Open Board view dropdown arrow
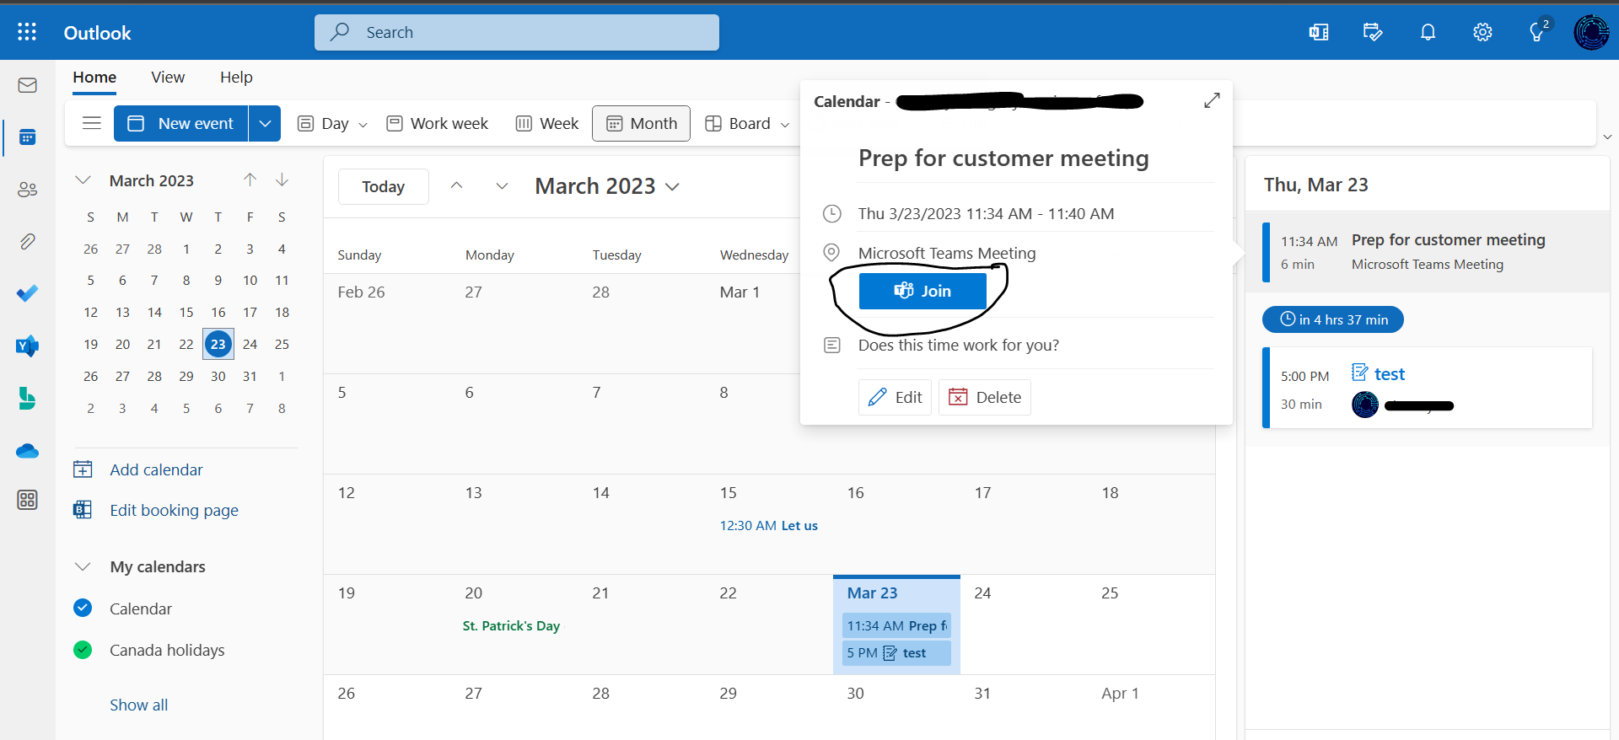 [785, 124]
